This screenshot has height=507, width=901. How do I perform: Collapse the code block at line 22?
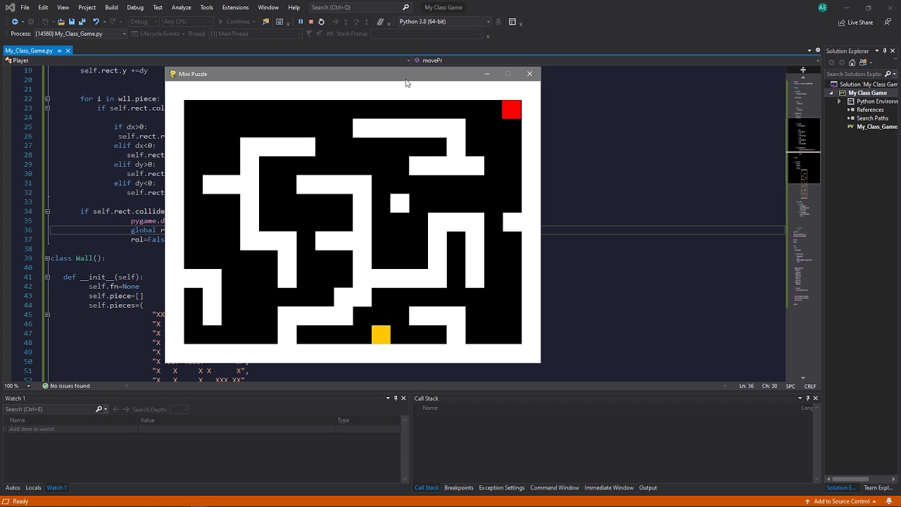47,99
